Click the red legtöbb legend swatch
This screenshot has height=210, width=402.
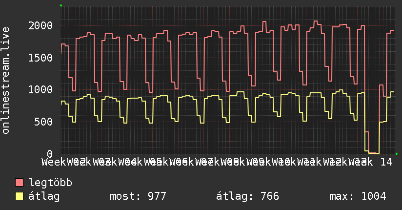(19, 183)
